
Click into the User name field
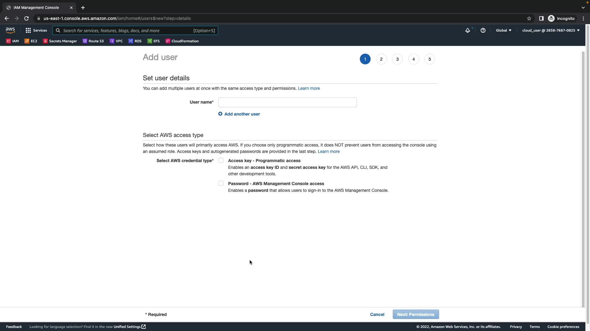pos(287,102)
